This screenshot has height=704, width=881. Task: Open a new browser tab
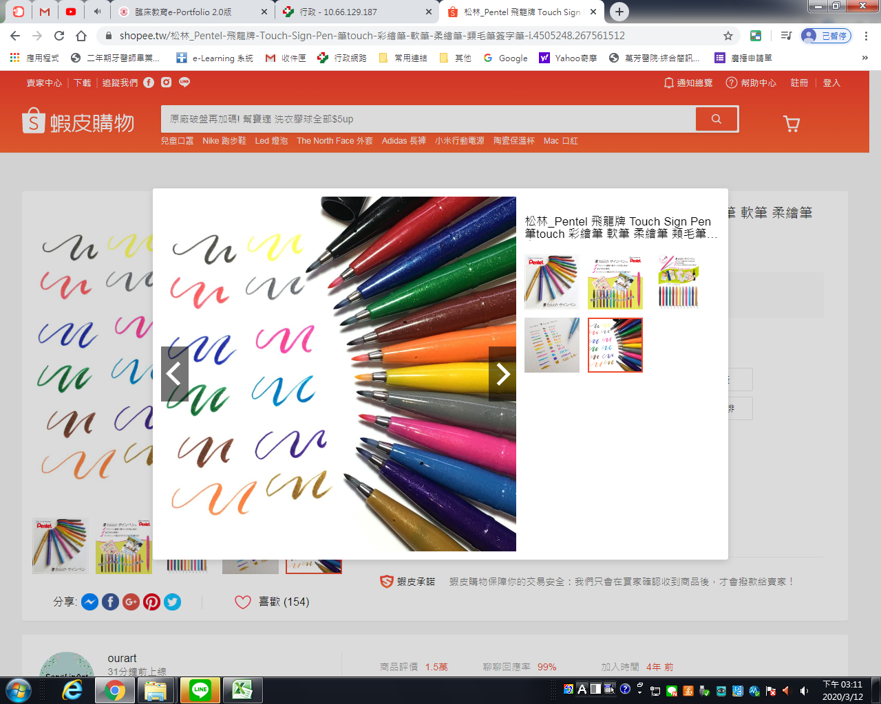[x=619, y=12]
